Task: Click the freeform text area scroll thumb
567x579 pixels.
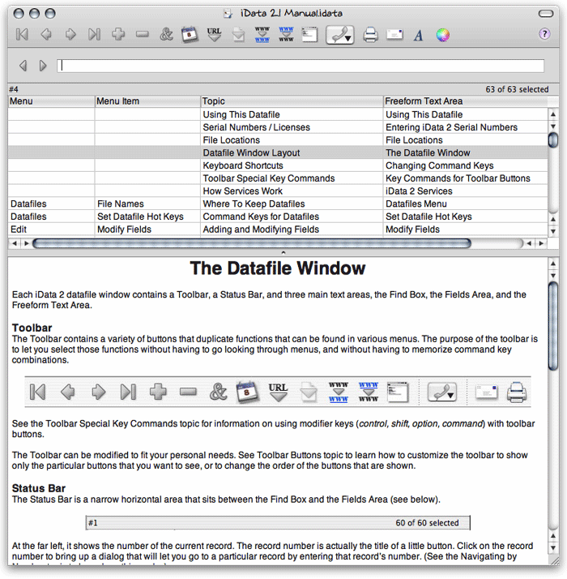Action: pyautogui.click(x=553, y=326)
